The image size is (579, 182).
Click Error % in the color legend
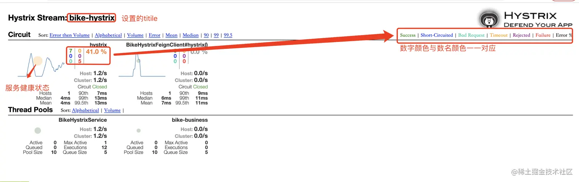point(564,35)
